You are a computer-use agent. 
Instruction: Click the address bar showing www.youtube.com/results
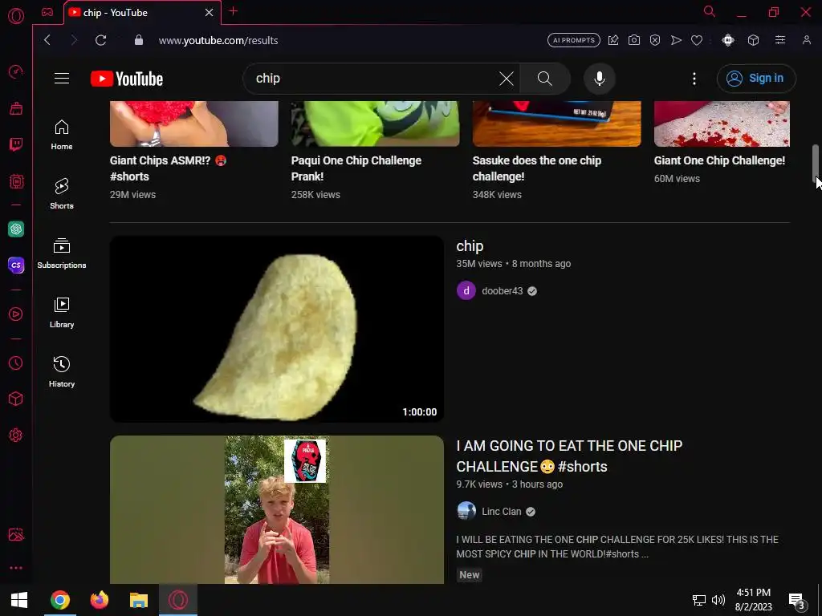point(218,40)
